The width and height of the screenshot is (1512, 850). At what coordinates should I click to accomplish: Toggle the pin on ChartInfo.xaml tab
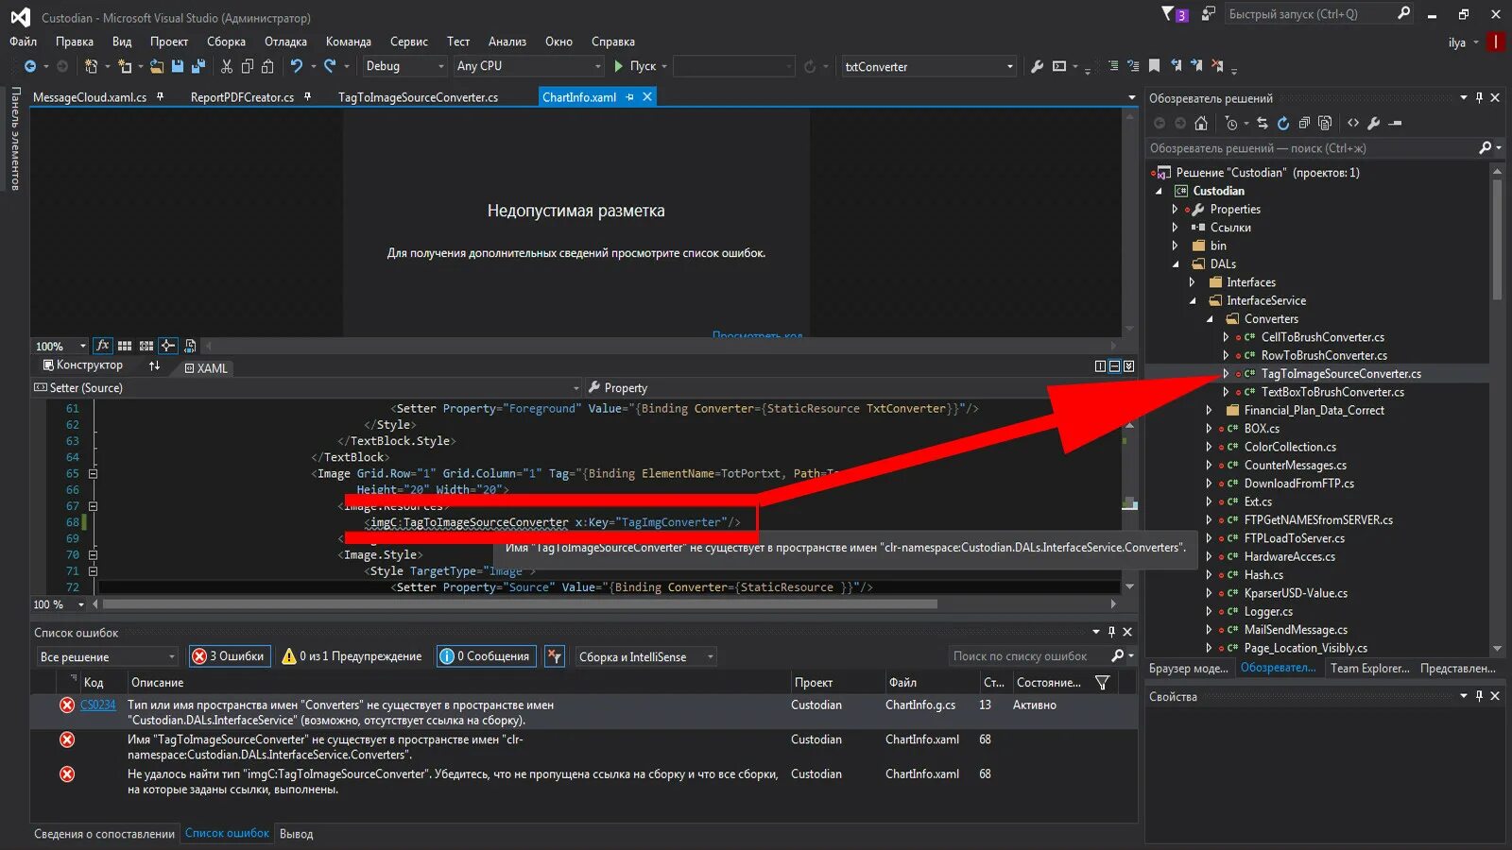point(630,97)
